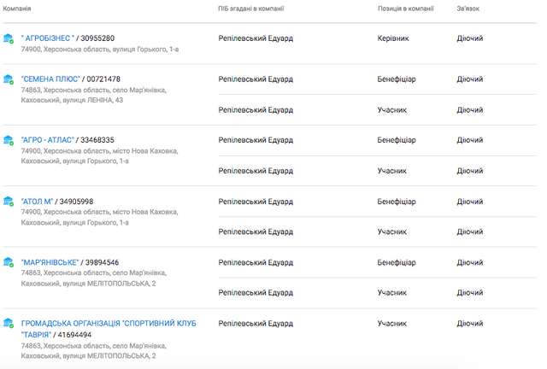Image resolution: width=547 pixels, height=369 pixels.
Task: Select Керівник position in АГРОБІЗНЕС row
Action: tap(394, 38)
